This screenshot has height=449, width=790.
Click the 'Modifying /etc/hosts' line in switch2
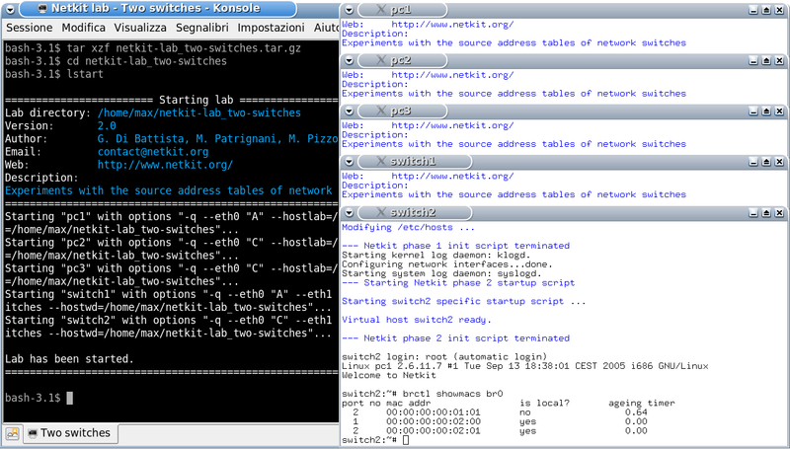tap(408, 228)
